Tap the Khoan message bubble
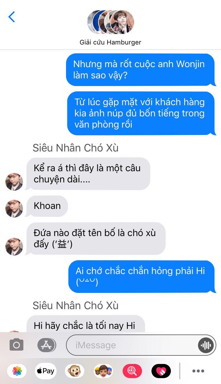 tap(47, 206)
